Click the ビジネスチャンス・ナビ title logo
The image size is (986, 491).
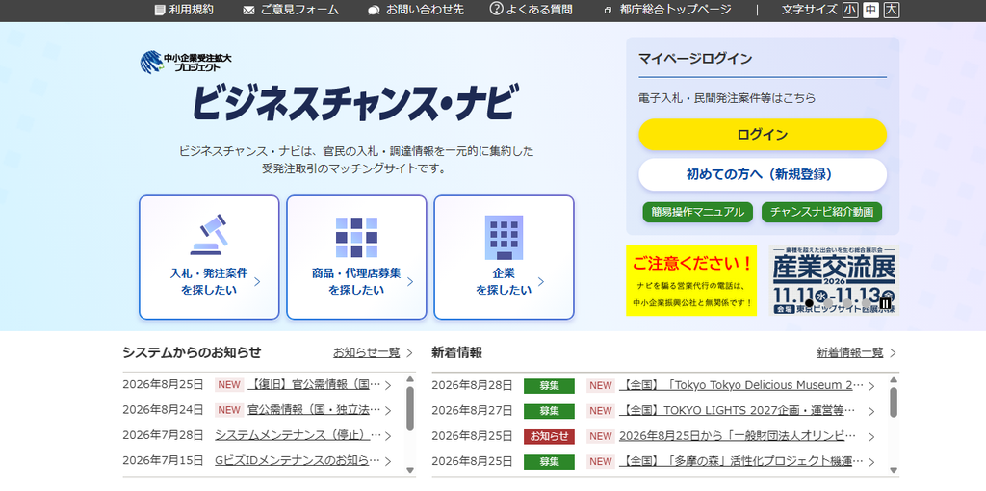pyautogui.click(x=356, y=101)
